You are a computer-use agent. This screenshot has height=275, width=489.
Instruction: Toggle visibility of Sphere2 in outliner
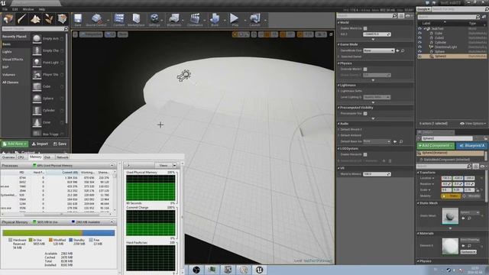pyautogui.click(x=419, y=57)
